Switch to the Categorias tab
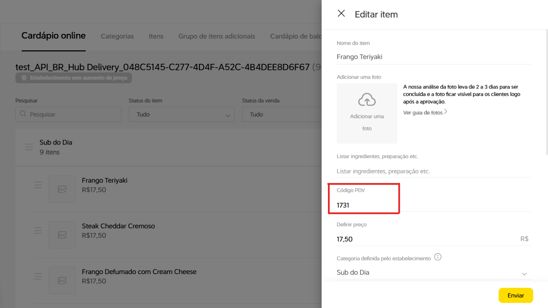The height and width of the screenshot is (308, 548). pos(117,36)
